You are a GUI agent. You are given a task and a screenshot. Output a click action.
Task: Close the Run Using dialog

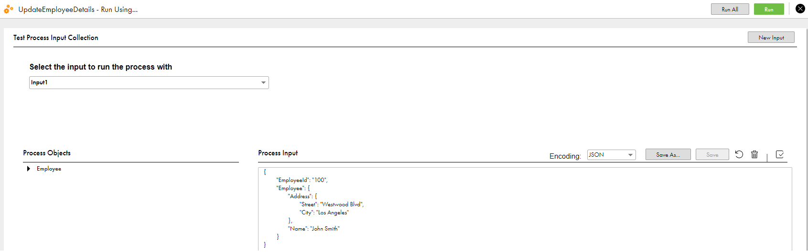click(800, 9)
